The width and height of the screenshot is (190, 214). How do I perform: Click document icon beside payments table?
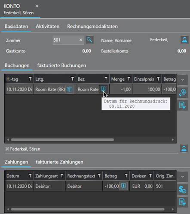point(183,202)
